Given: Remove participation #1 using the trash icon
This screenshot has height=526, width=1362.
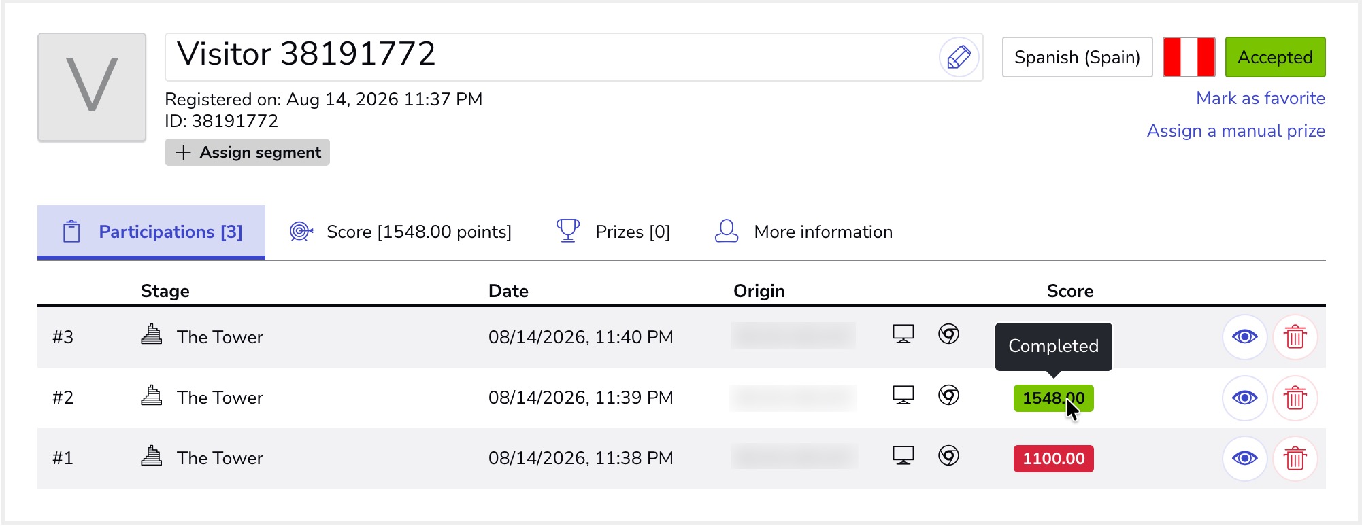Looking at the screenshot, I should [1295, 459].
